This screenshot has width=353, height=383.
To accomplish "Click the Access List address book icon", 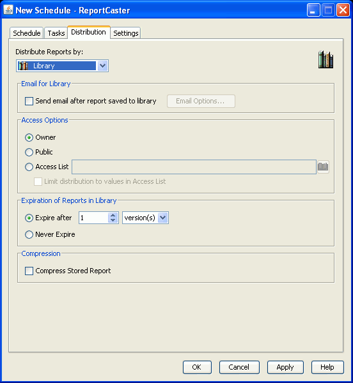I will pyautogui.click(x=323, y=167).
